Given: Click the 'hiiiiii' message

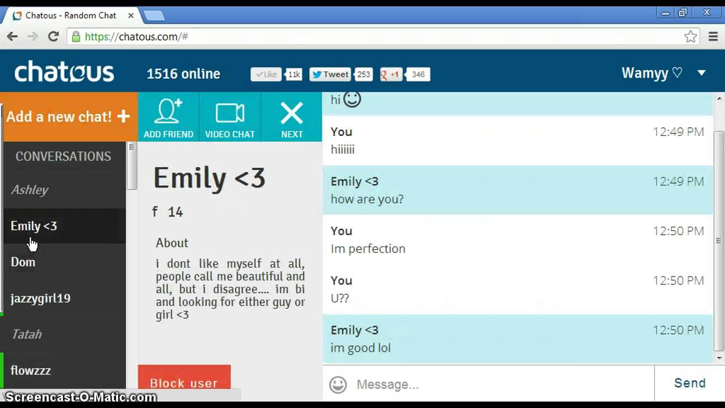Looking at the screenshot, I should 343,150.
